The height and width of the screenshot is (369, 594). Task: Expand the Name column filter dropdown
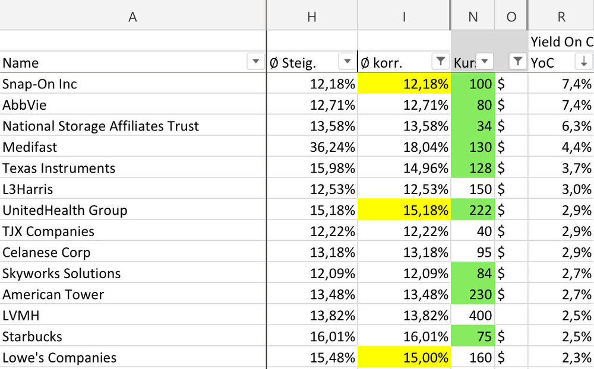[x=256, y=62]
